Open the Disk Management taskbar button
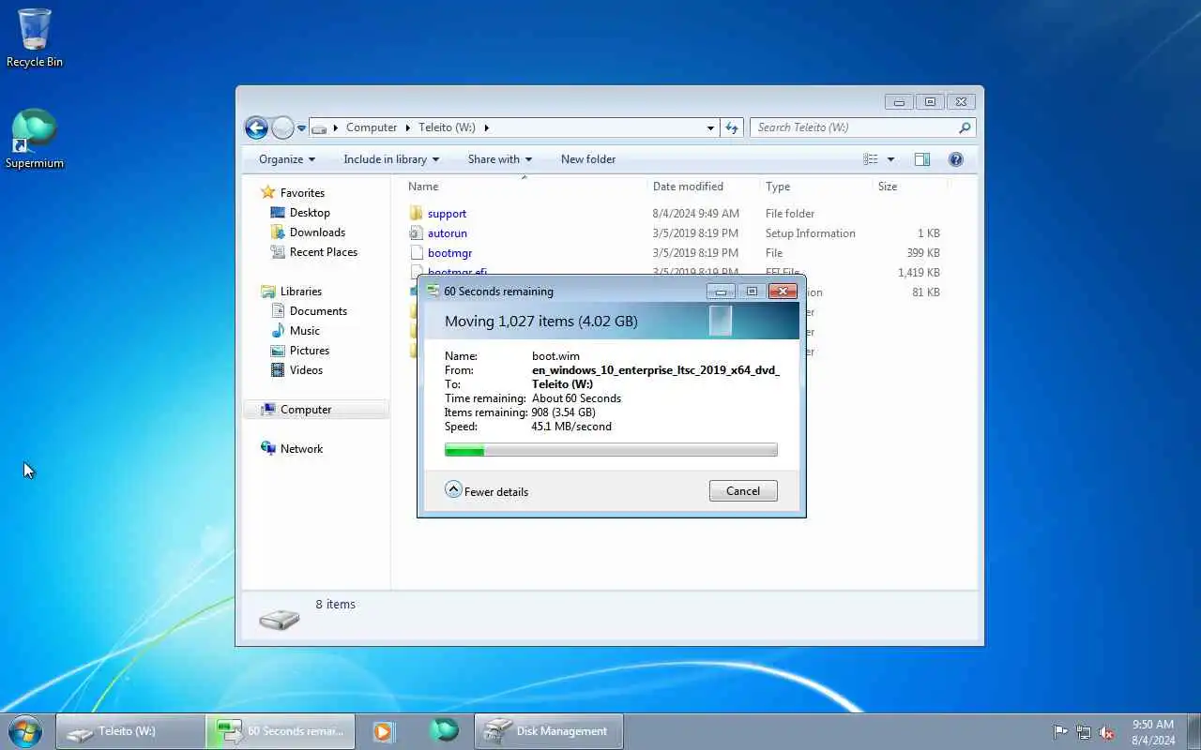Screen dimensions: 1201x750 tap(549, 731)
